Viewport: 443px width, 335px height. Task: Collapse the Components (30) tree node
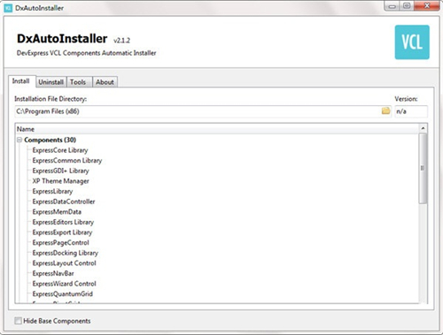click(19, 140)
